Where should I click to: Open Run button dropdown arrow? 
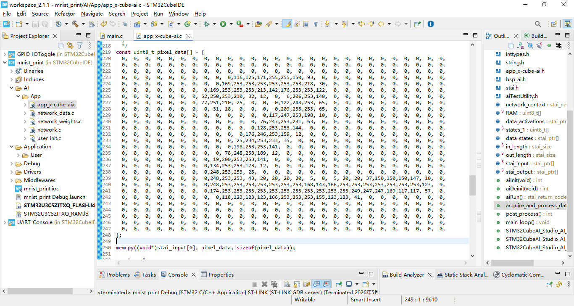click(230, 24)
